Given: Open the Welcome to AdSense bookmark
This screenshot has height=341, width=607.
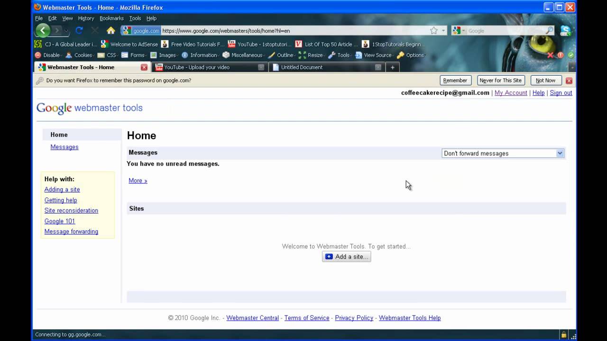Looking at the screenshot, I should [129, 44].
